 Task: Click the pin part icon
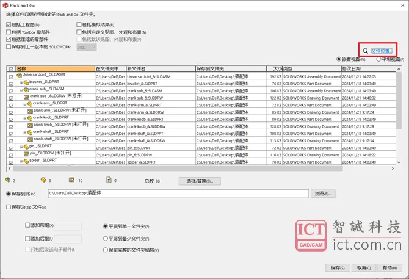pos(26,147)
